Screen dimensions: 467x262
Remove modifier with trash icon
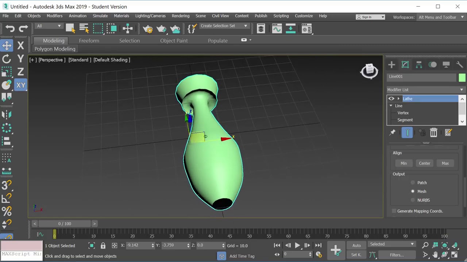[x=433, y=132]
